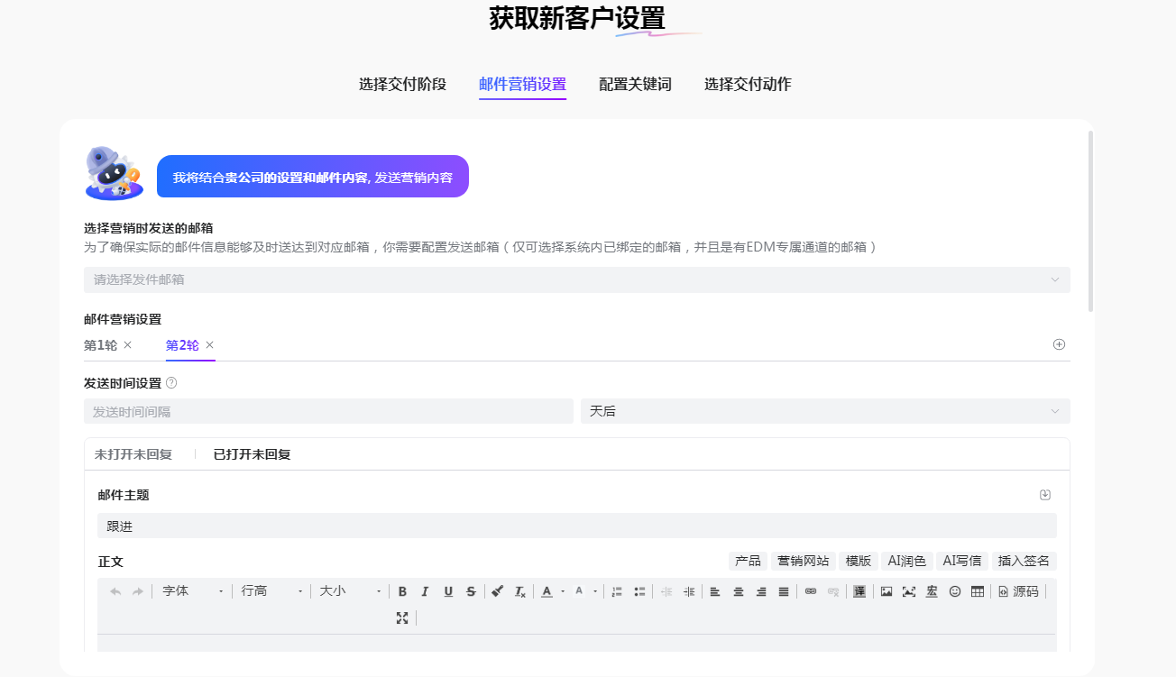Select the 未打开未回复 tab
The image size is (1176, 677).
pyautogui.click(x=133, y=454)
